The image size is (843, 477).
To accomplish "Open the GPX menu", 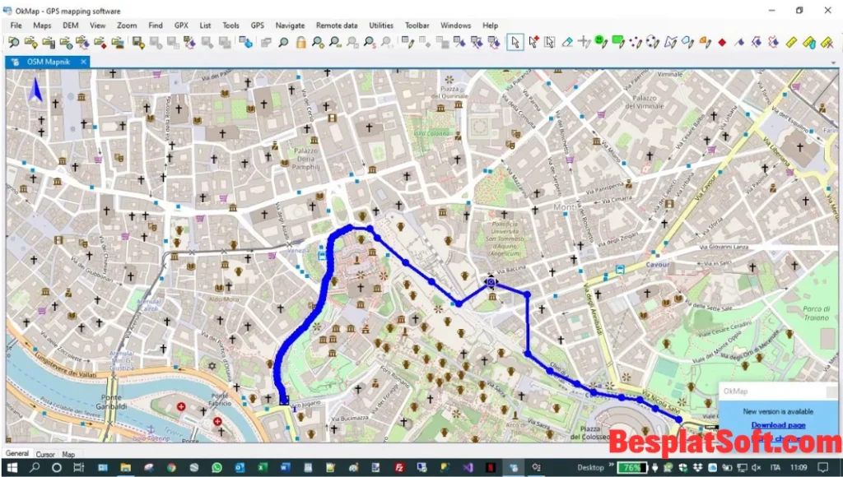I will click(181, 25).
